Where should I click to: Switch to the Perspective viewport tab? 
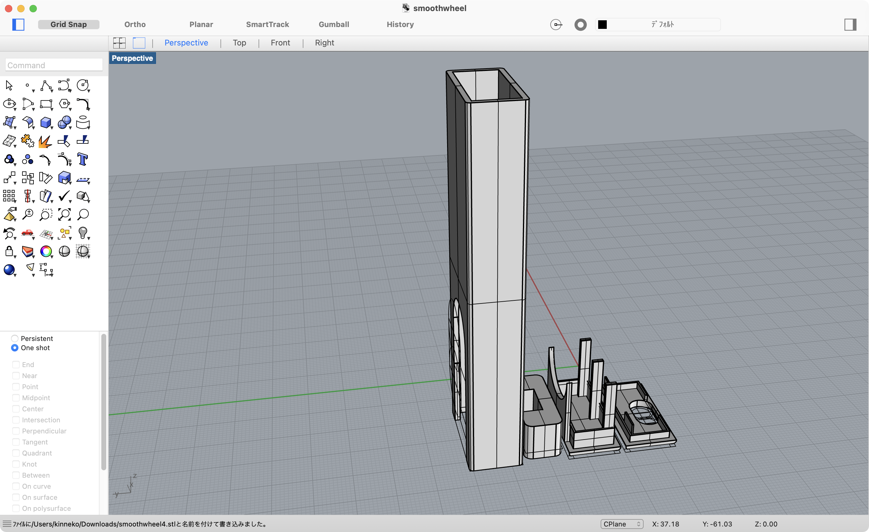point(186,43)
